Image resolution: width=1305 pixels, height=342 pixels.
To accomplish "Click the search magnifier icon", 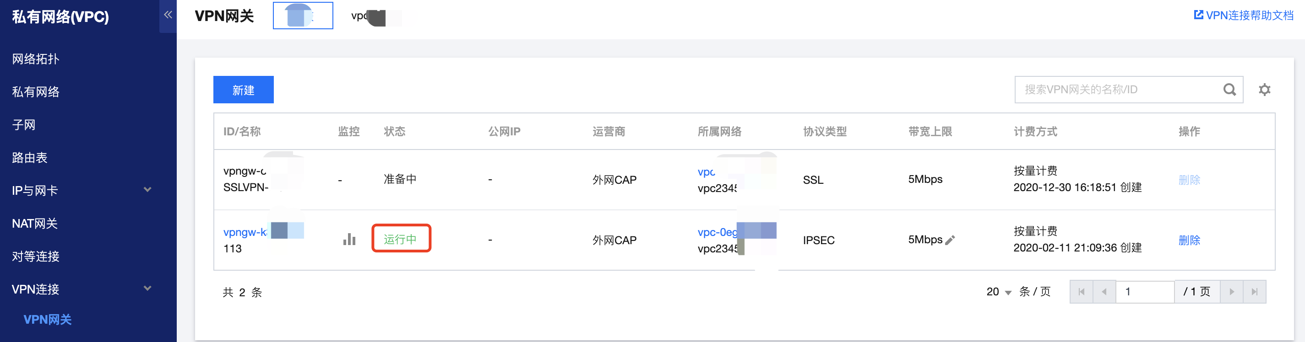I will (1229, 90).
